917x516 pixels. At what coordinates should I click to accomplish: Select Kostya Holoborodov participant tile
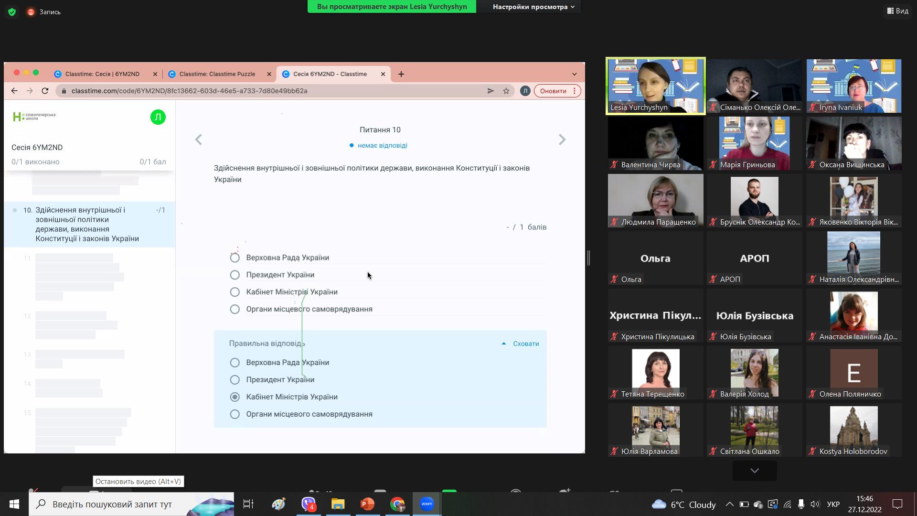pos(853,430)
